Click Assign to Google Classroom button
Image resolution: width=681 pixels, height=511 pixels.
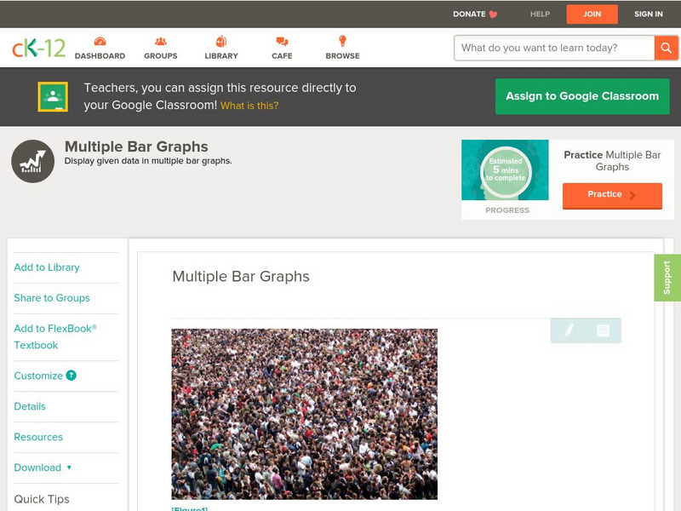582,96
